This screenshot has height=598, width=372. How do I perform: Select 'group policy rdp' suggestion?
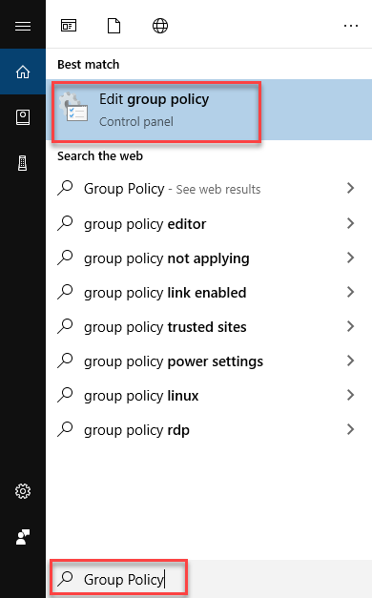[x=209, y=430]
